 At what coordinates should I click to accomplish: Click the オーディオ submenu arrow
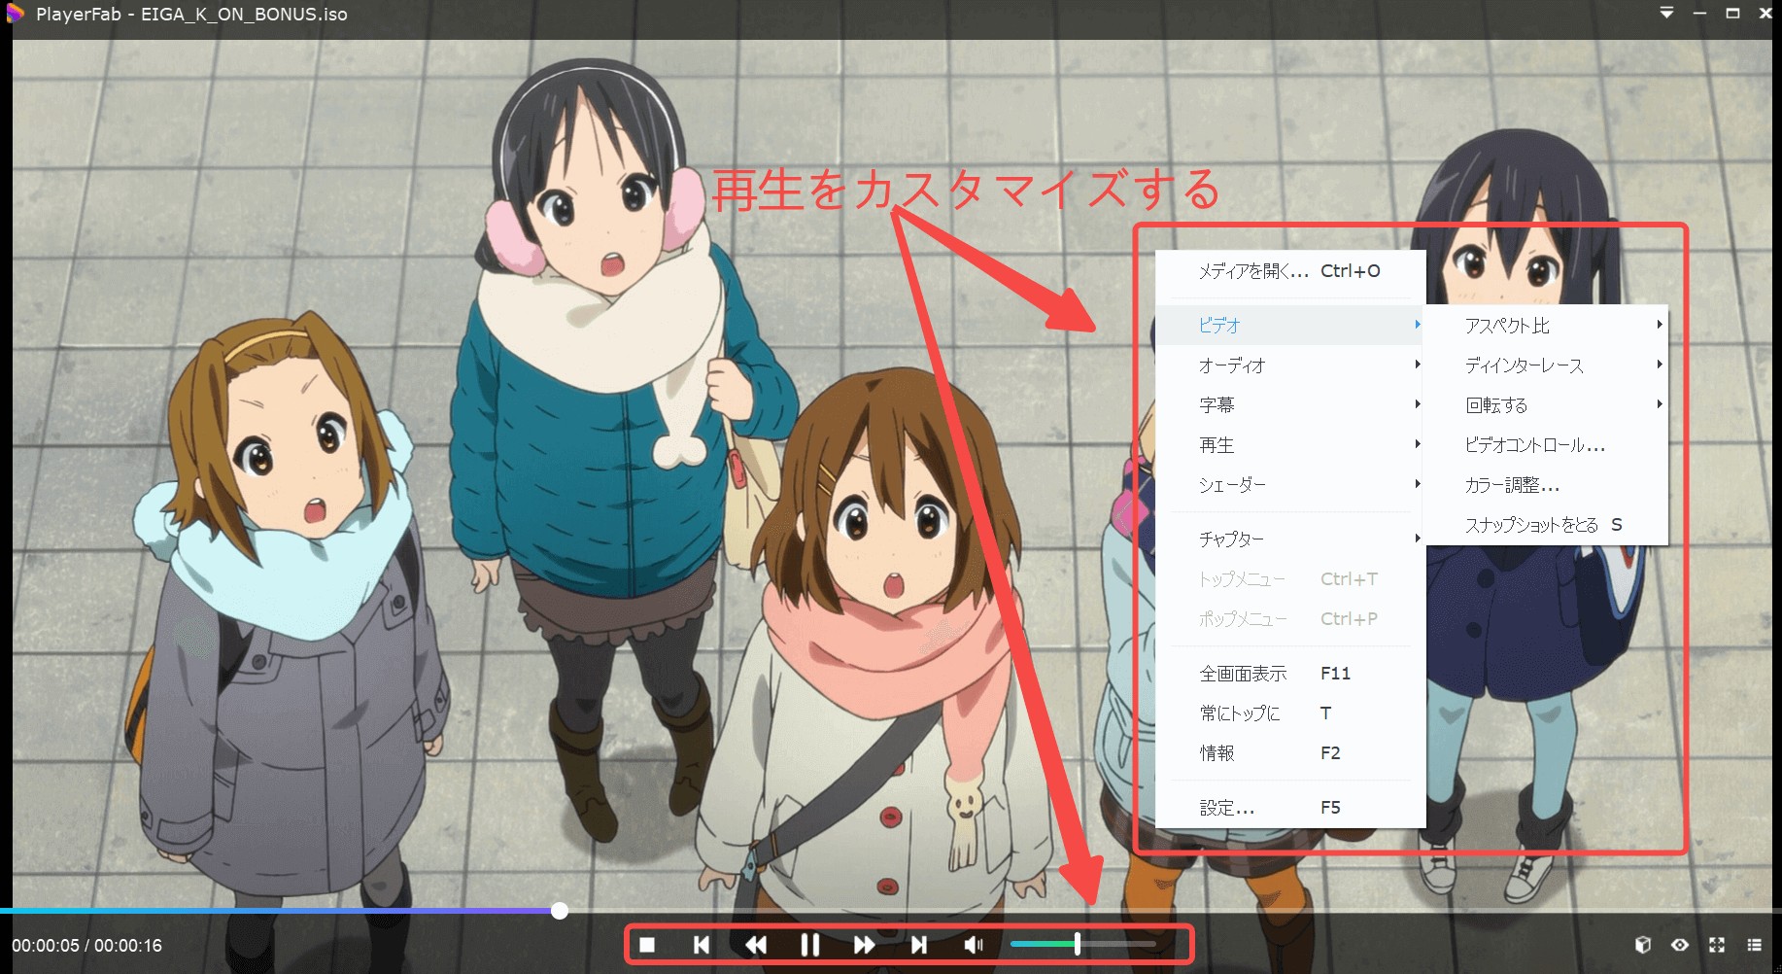[x=1418, y=365]
